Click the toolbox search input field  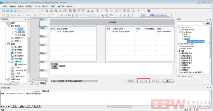190,23
